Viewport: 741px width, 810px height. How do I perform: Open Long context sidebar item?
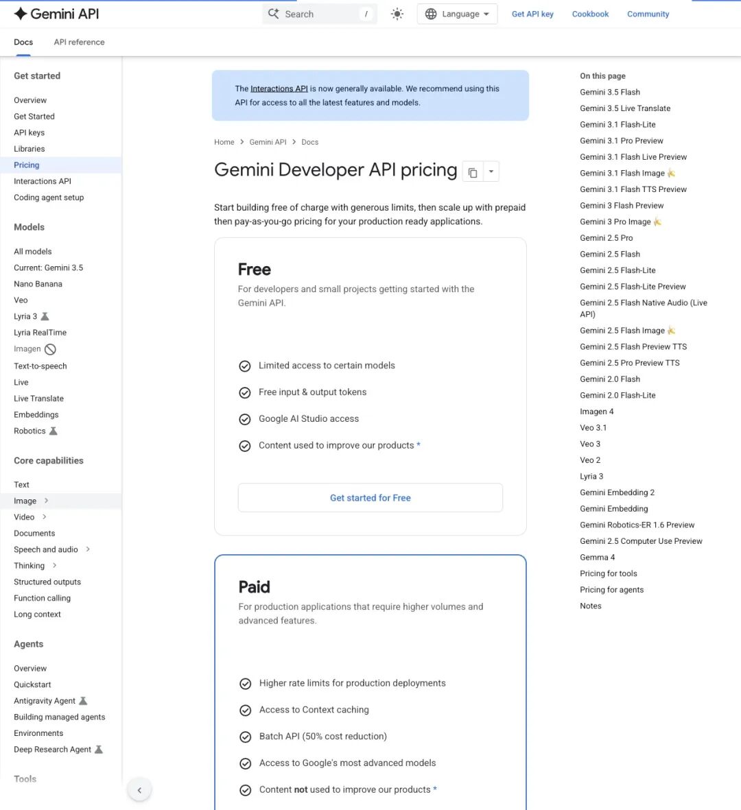pos(37,615)
